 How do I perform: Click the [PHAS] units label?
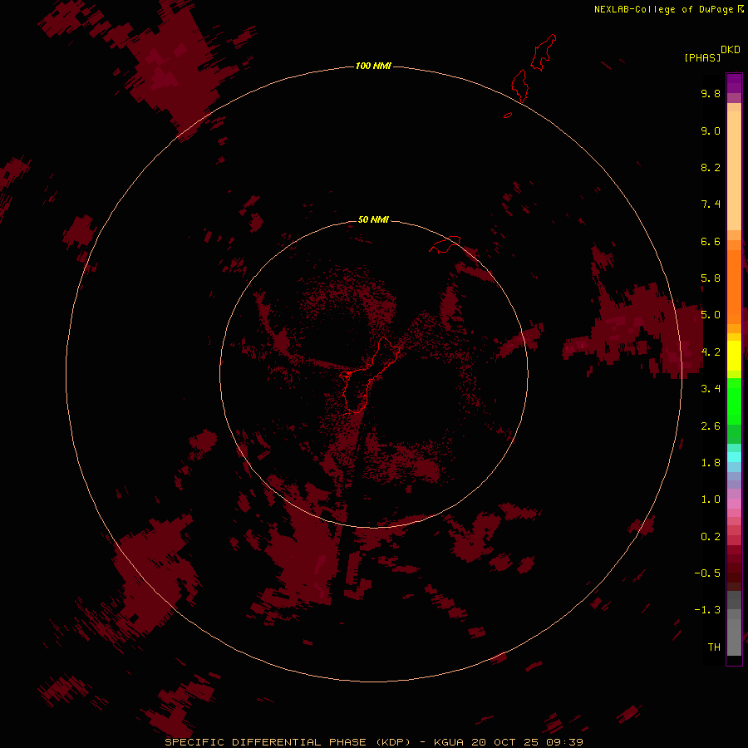click(x=702, y=58)
